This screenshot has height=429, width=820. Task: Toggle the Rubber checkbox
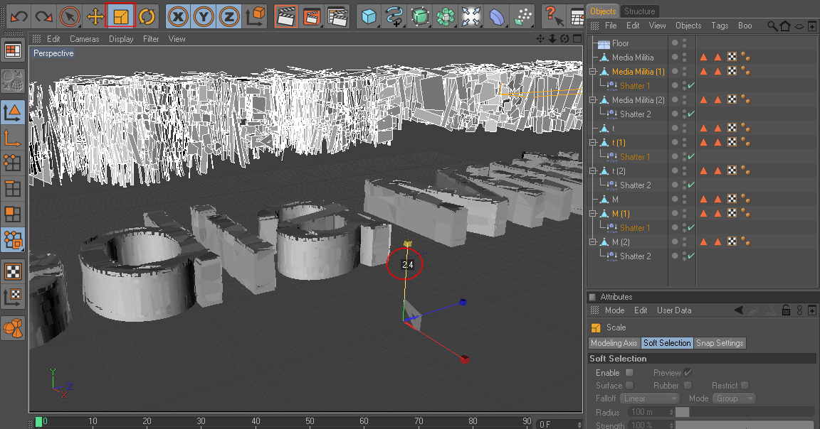tap(688, 385)
